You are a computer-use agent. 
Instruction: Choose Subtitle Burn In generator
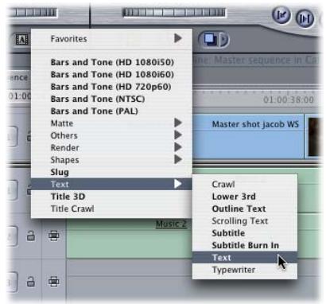pos(245,245)
